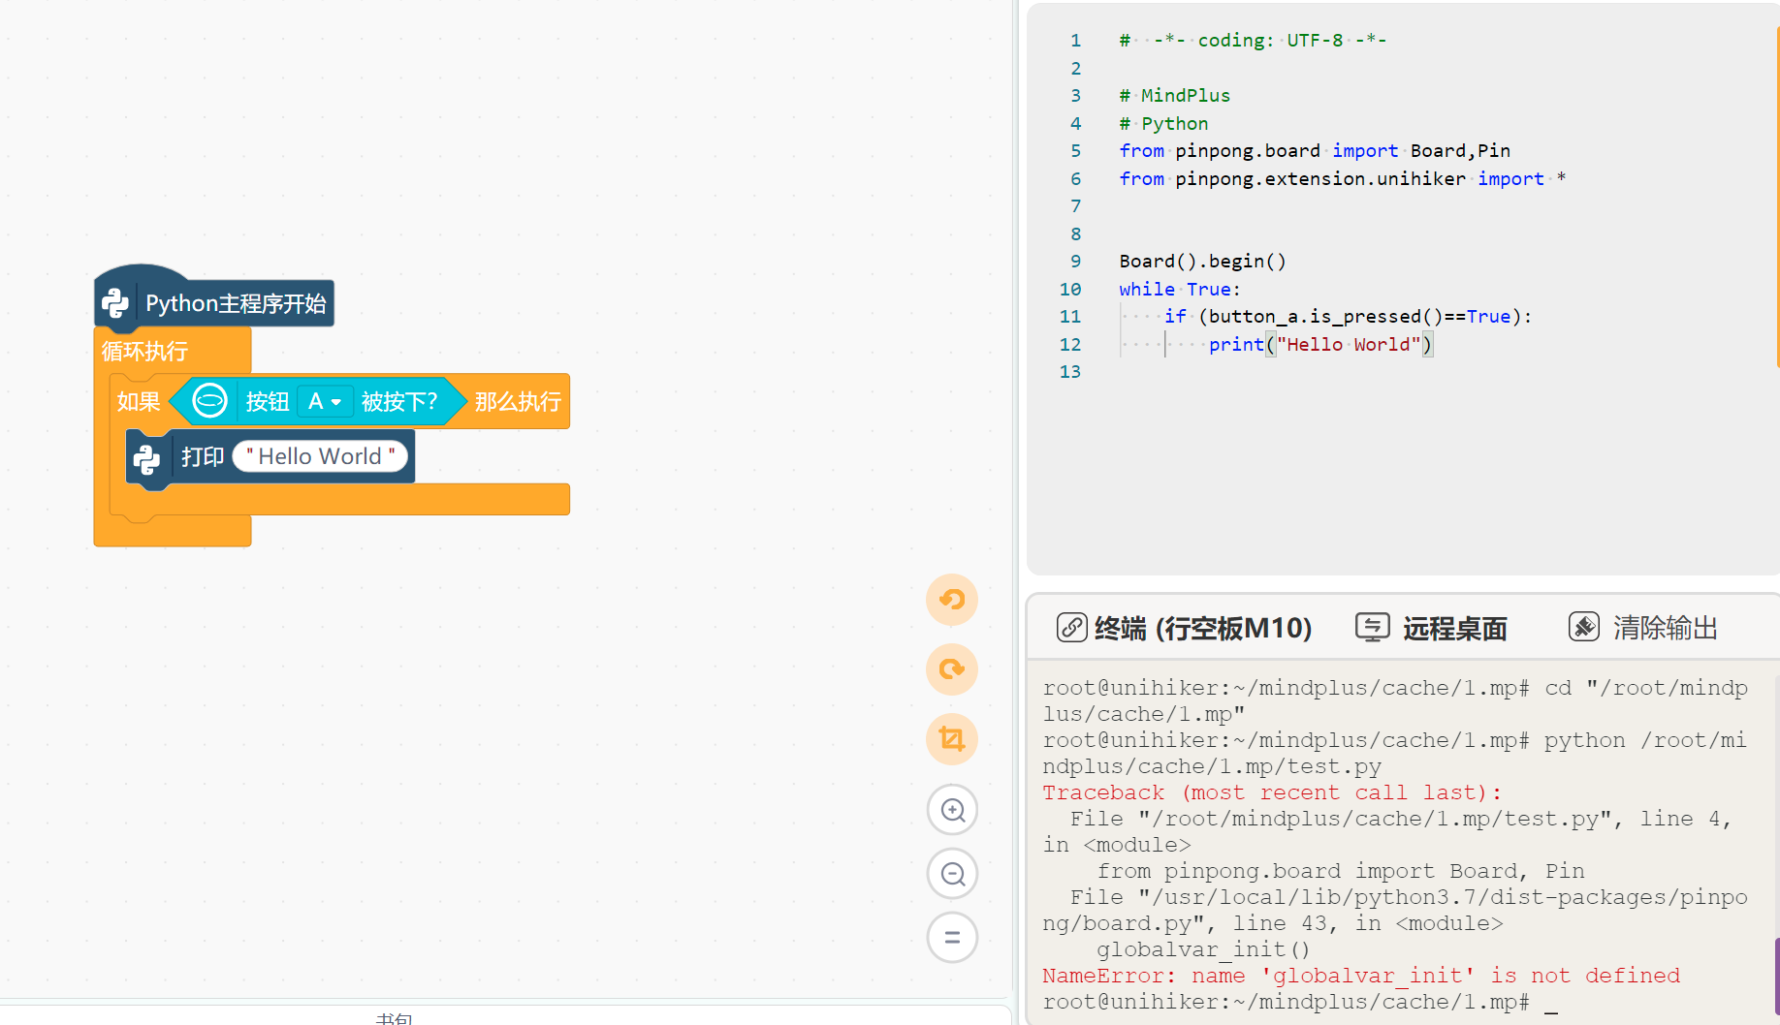Click the orange crop screenshot icon
The height and width of the screenshot is (1025, 1780).
tap(952, 739)
